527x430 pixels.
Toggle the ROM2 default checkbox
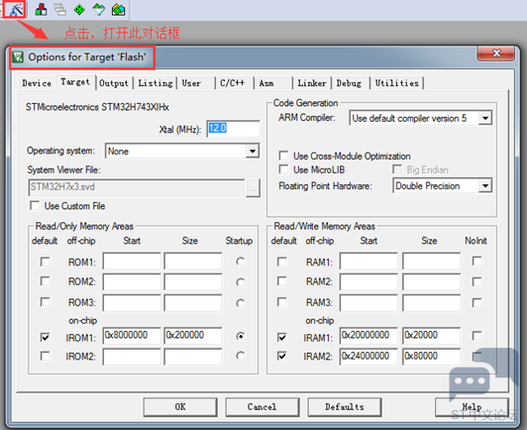45,281
